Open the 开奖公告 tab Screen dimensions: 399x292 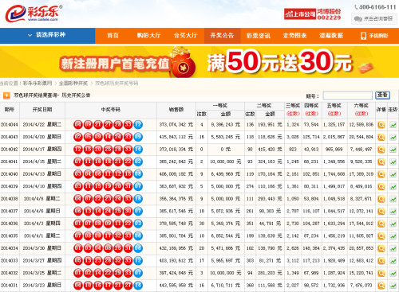(222, 36)
